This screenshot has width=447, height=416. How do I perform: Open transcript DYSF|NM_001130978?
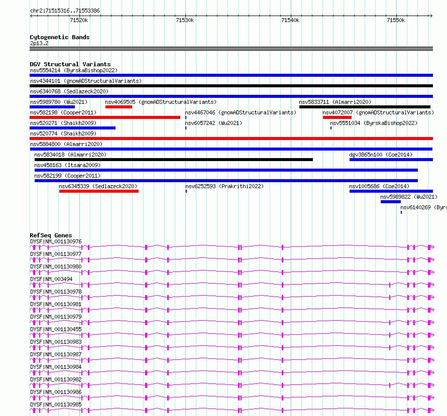pyautogui.click(x=56, y=292)
